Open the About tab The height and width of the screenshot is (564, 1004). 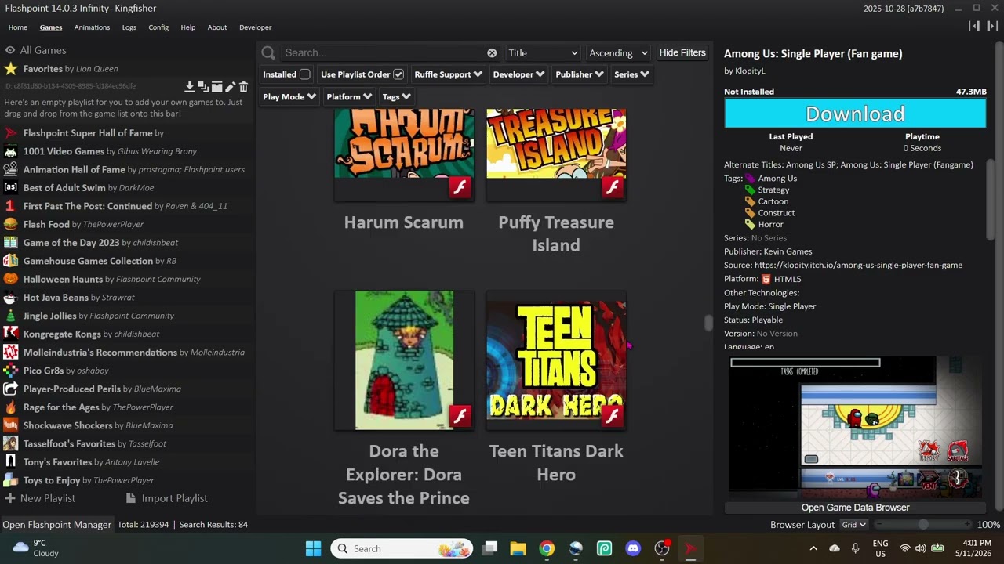pos(217,27)
